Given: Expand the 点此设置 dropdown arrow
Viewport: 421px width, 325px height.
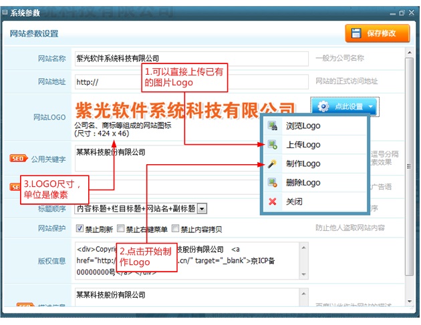Looking at the screenshot, I should [370, 107].
